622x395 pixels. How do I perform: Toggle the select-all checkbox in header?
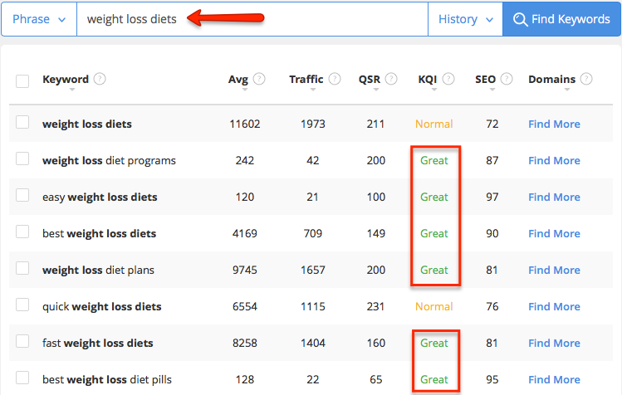click(22, 80)
